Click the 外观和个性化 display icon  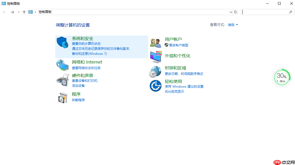[x=155, y=56]
